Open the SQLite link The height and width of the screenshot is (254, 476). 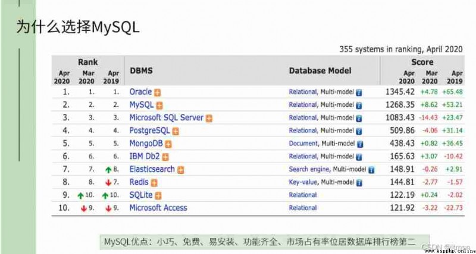[x=141, y=195]
